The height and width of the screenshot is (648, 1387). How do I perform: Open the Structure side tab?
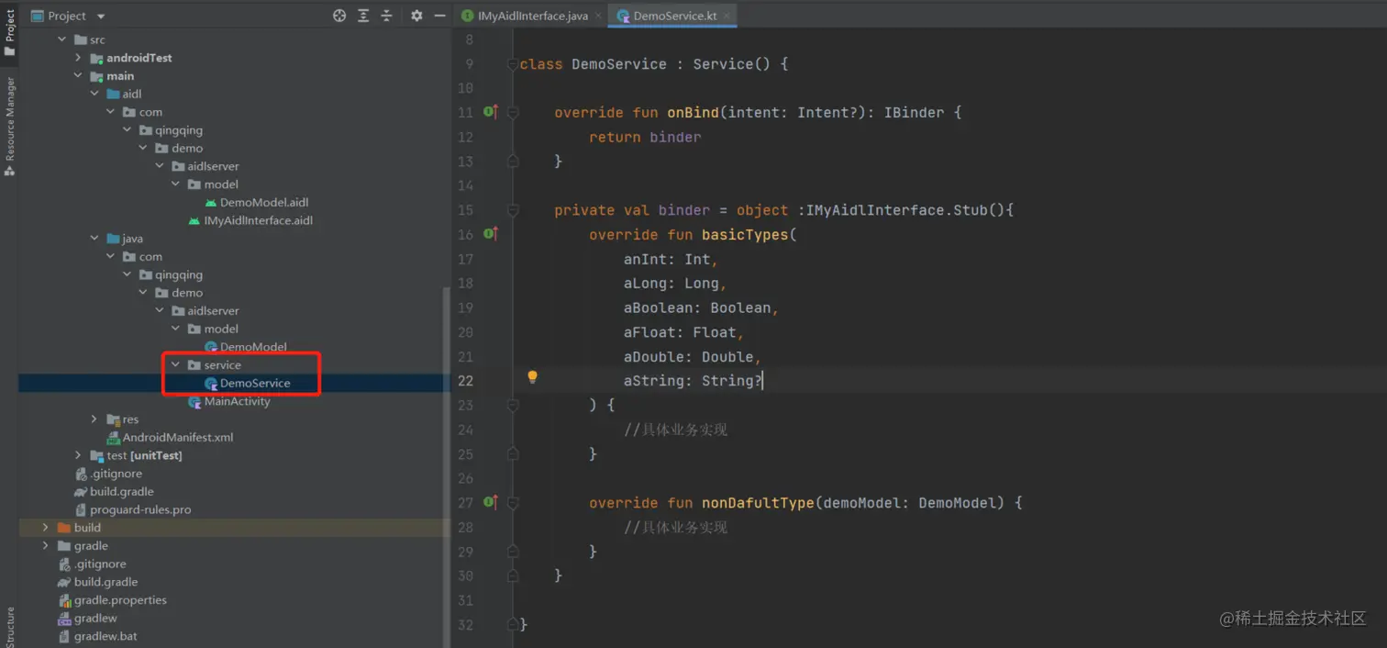tap(9, 627)
